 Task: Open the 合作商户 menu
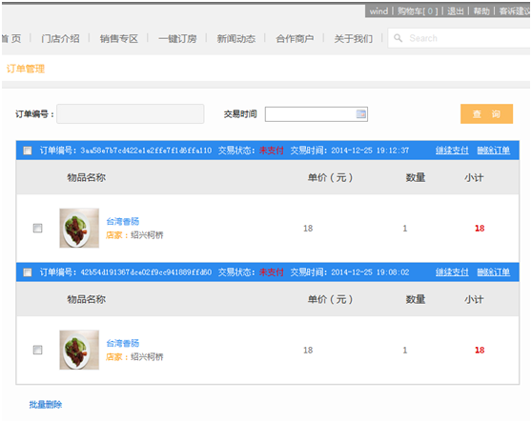point(295,39)
